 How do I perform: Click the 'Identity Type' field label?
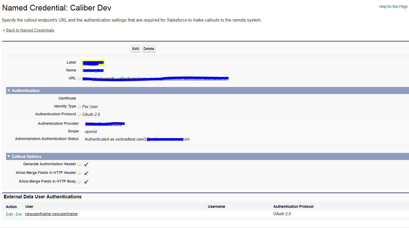coord(65,106)
